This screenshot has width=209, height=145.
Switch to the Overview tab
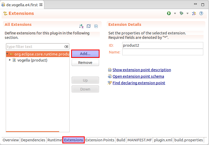tap(11, 140)
